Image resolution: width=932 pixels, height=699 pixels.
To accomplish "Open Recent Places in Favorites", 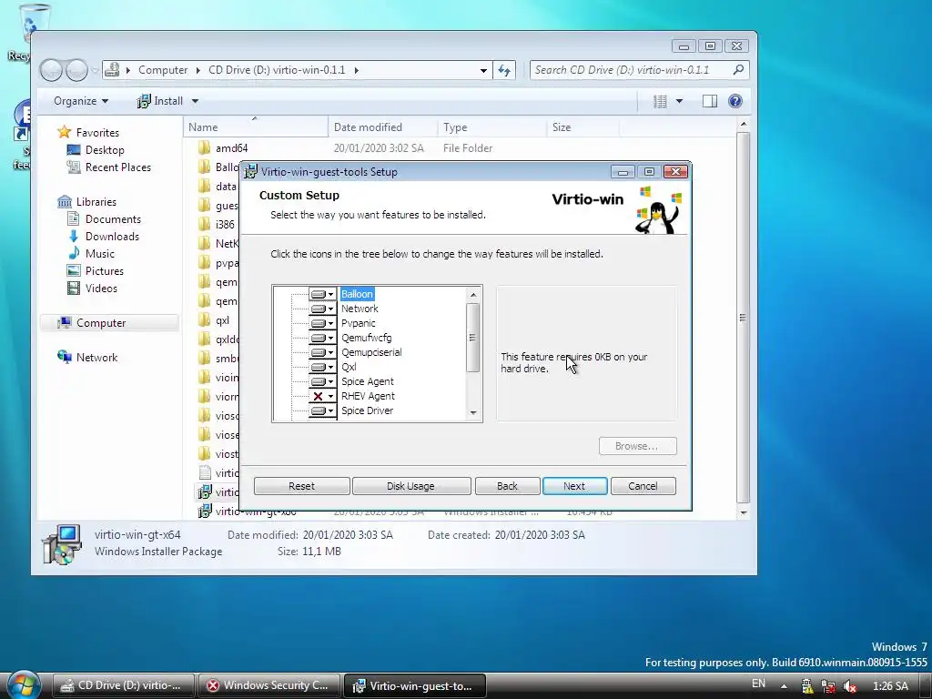I will click(117, 167).
